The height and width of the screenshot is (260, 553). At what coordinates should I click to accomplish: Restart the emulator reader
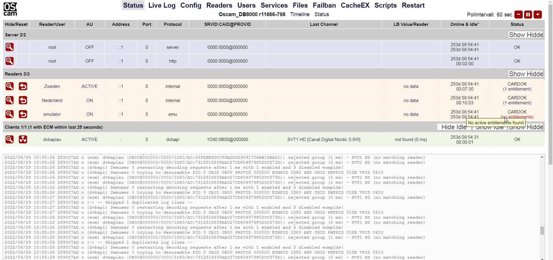[x=23, y=114]
